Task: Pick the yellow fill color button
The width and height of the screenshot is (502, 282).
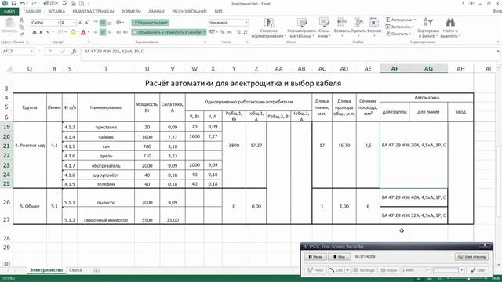Action: pyautogui.click(x=73, y=32)
